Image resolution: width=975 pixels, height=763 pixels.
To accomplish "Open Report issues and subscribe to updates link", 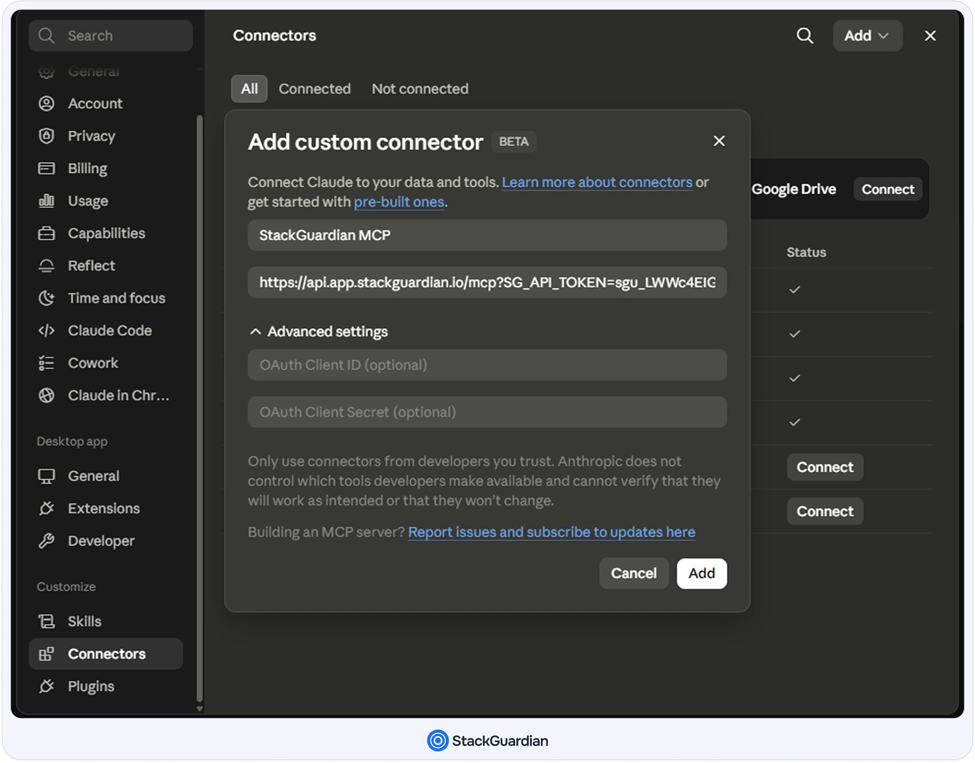I will [551, 532].
